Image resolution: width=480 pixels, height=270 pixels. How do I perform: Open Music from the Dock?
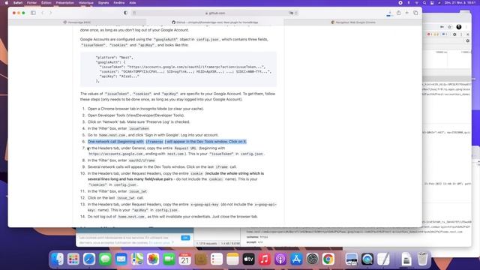(265, 259)
